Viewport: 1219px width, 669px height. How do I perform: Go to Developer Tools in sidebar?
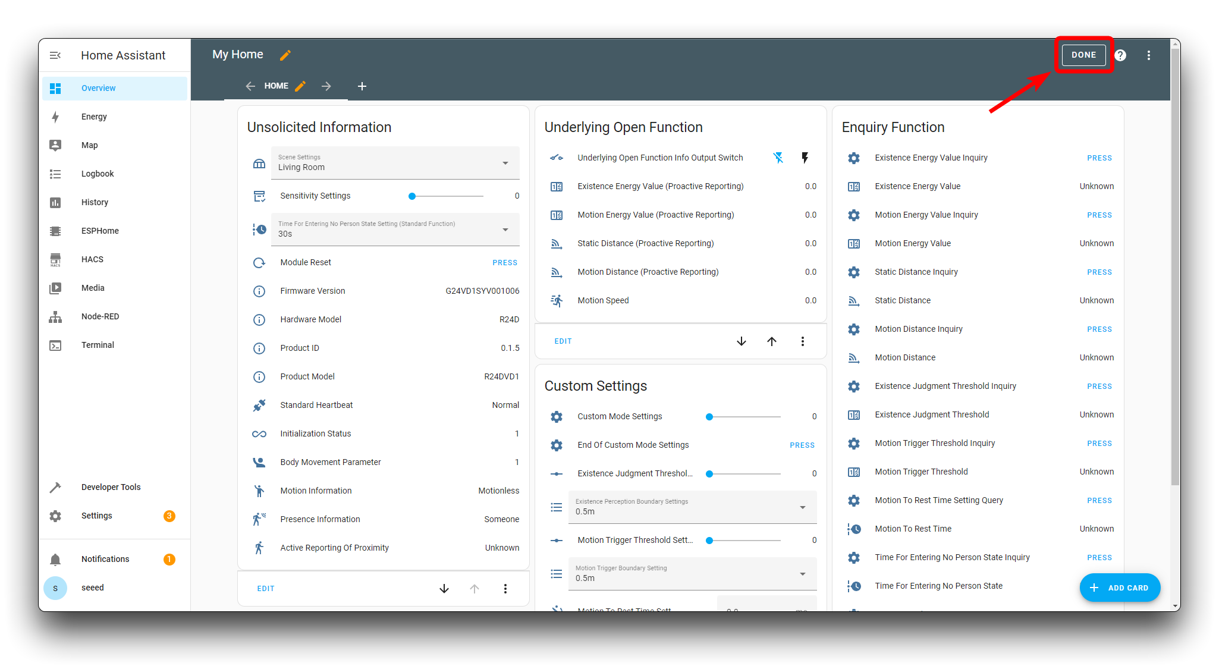pyautogui.click(x=111, y=487)
